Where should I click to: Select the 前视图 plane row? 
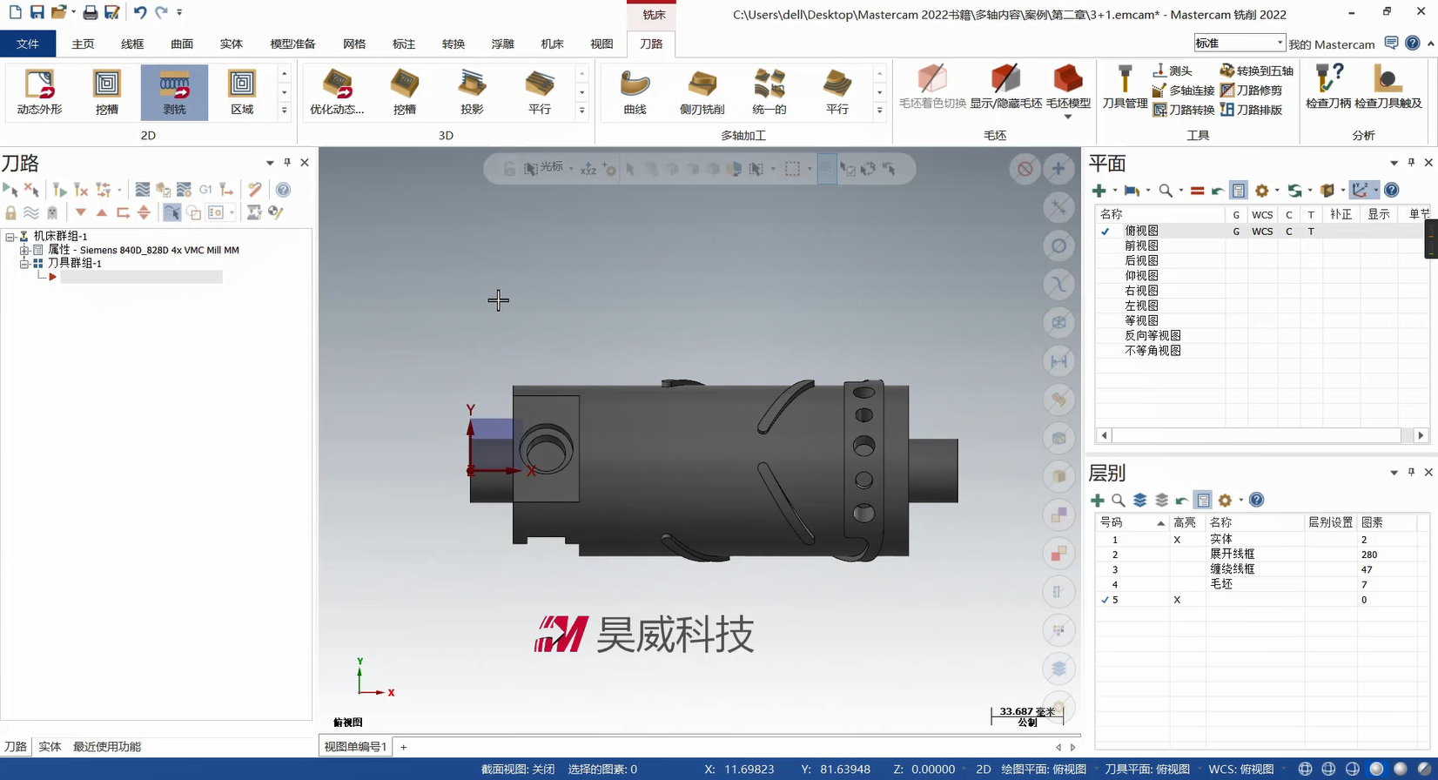1141,245
